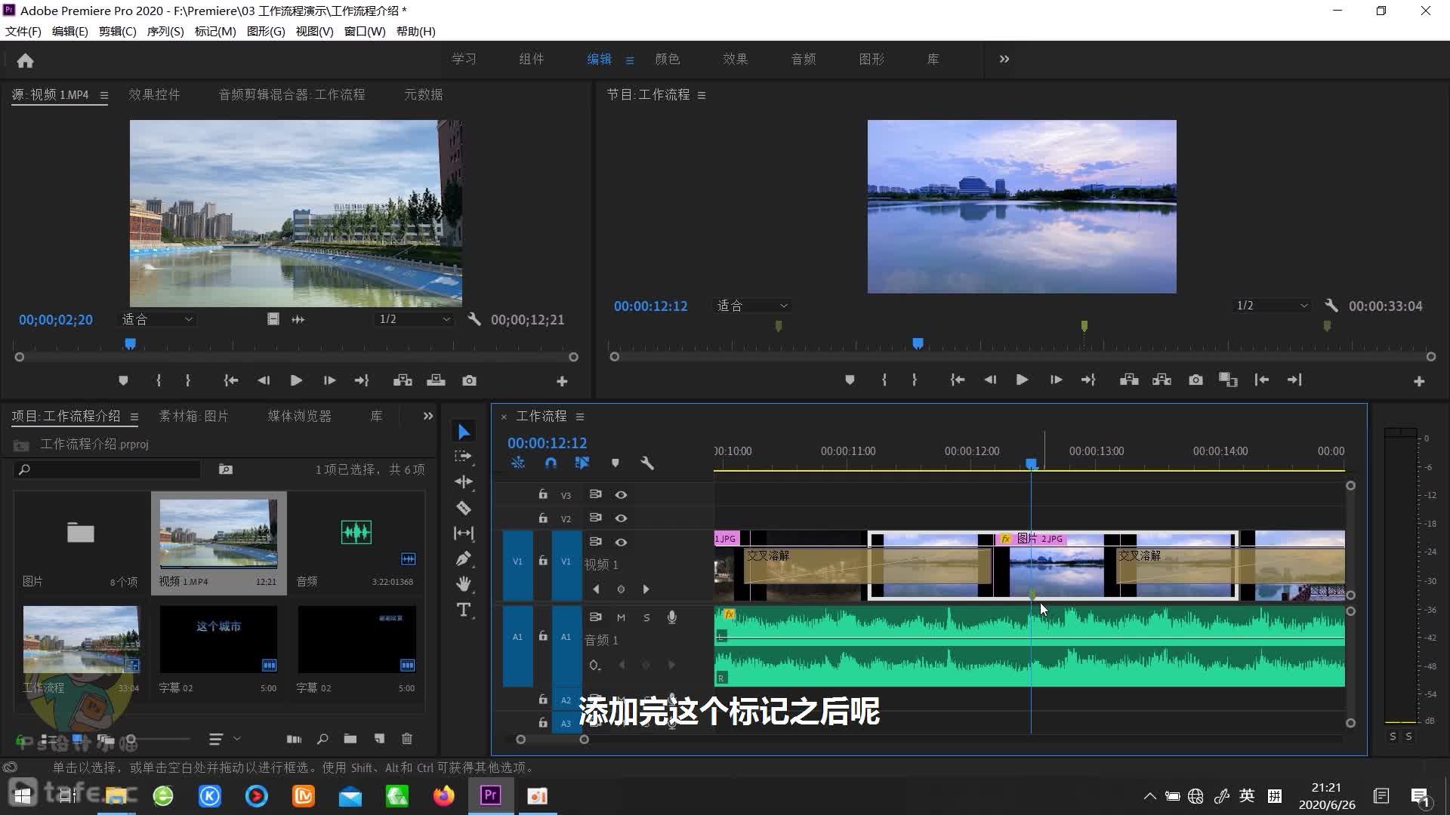Click Lift button in Program monitor
The image size is (1450, 815).
[x=1129, y=380]
